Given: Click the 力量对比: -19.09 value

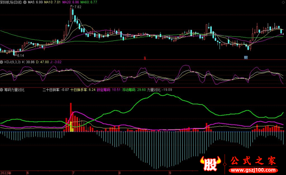Looking at the screenshot, I should point(159,90).
